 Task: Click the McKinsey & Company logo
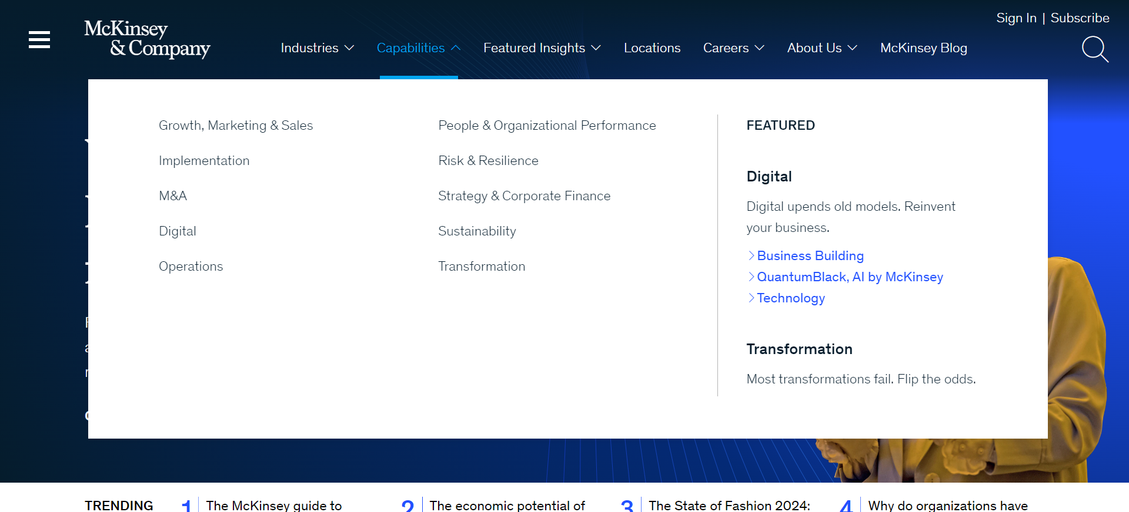pos(147,39)
